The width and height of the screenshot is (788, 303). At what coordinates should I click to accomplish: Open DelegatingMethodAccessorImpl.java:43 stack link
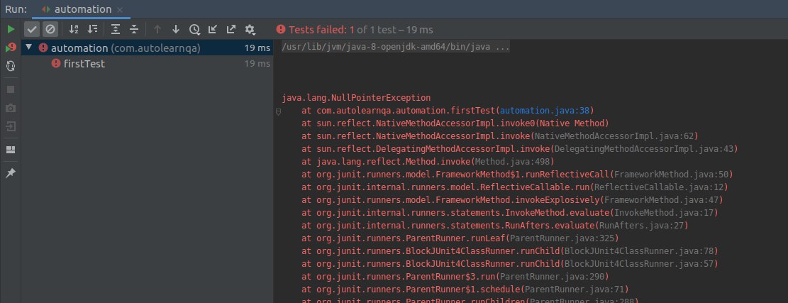point(644,149)
